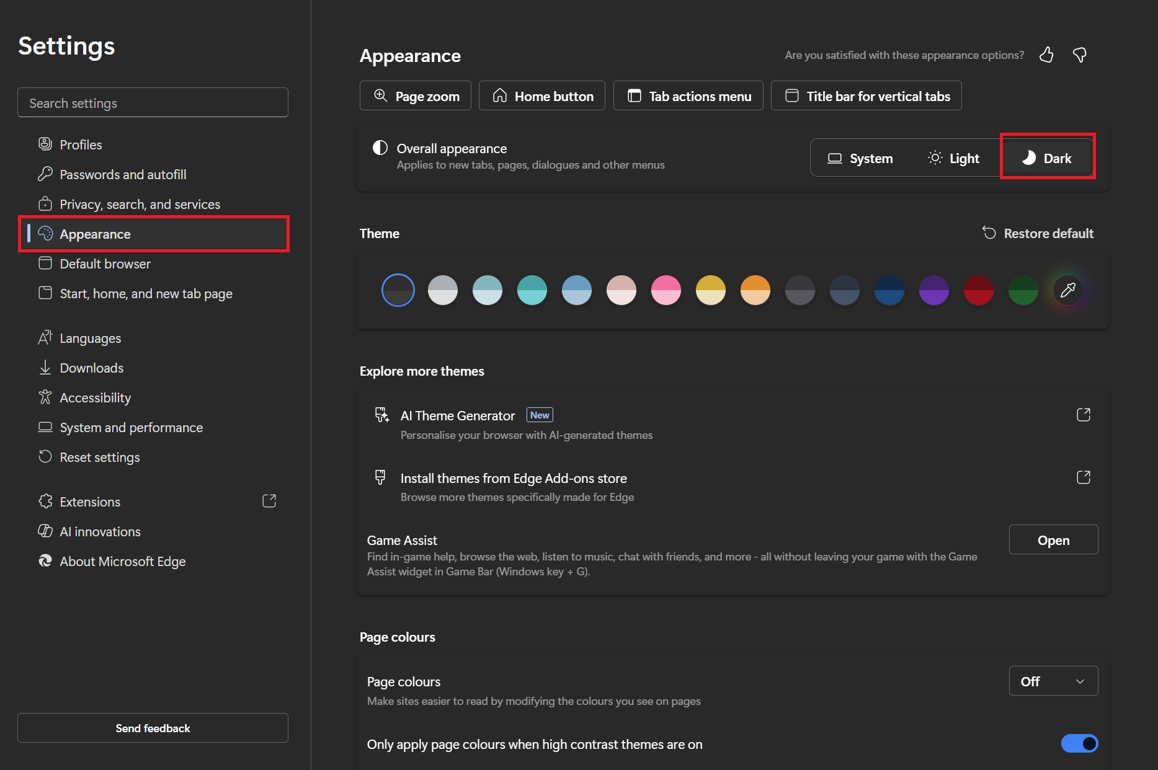Select the Light appearance option
Image resolution: width=1158 pixels, height=770 pixels.
(953, 159)
